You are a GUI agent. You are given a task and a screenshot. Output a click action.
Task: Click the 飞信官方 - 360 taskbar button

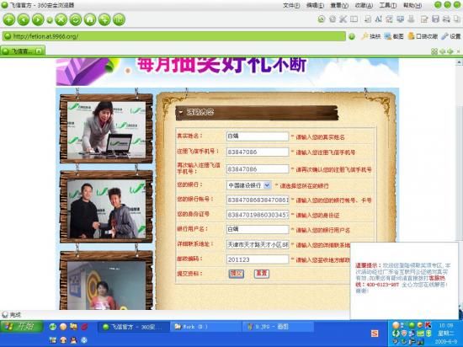coord(133,327)
